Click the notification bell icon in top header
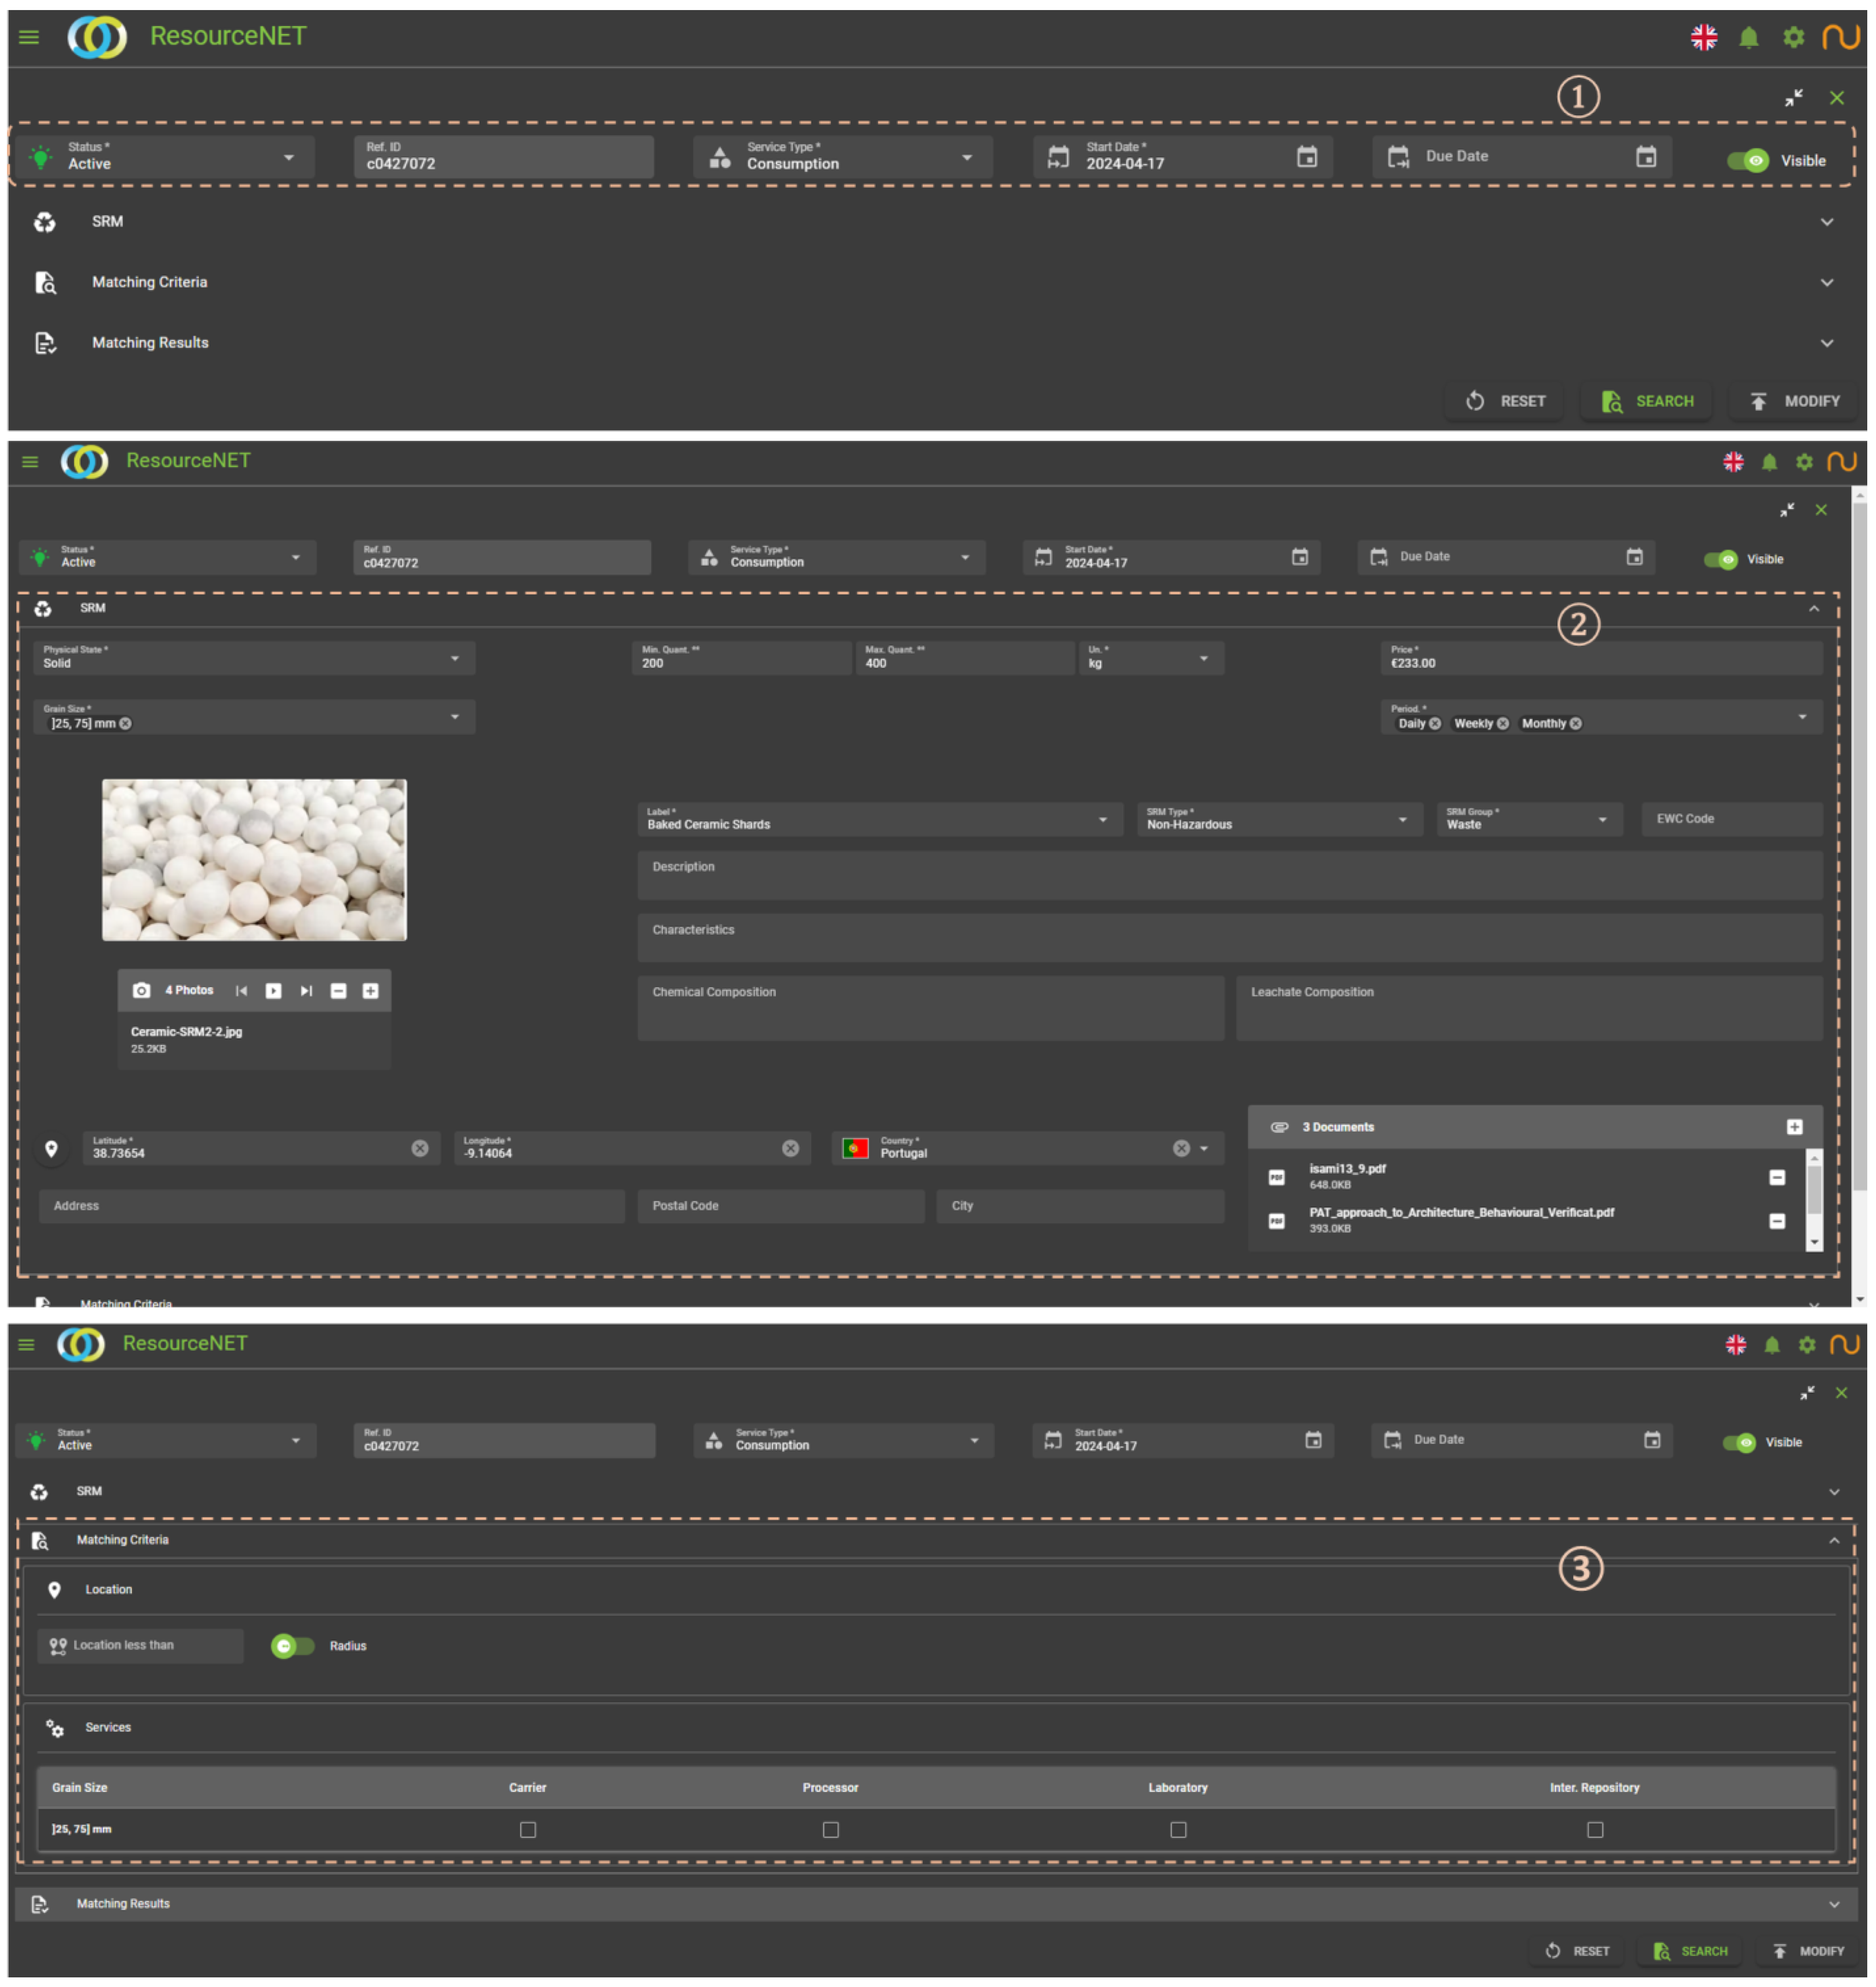The width and height of the screenshot is (1876, 1987). pyautogui.click(x=1748, y=38)
